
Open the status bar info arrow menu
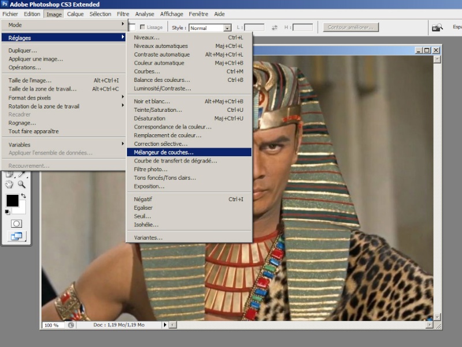tap(165, 325)
